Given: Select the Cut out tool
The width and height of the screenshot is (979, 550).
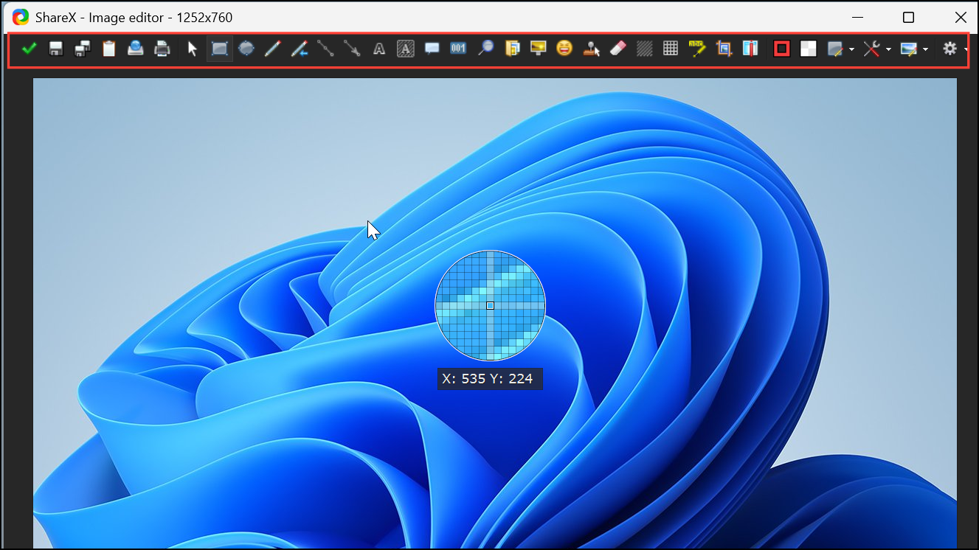Looking at the screenshot, I should [x=750, y=49].
